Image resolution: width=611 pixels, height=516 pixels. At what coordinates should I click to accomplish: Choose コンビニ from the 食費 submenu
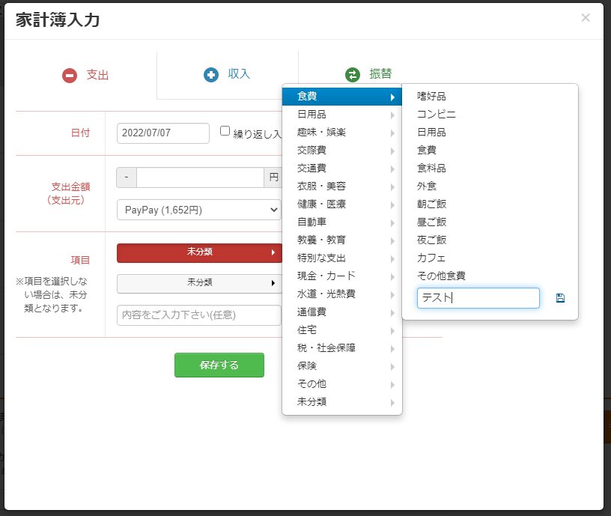coord(436,114)
